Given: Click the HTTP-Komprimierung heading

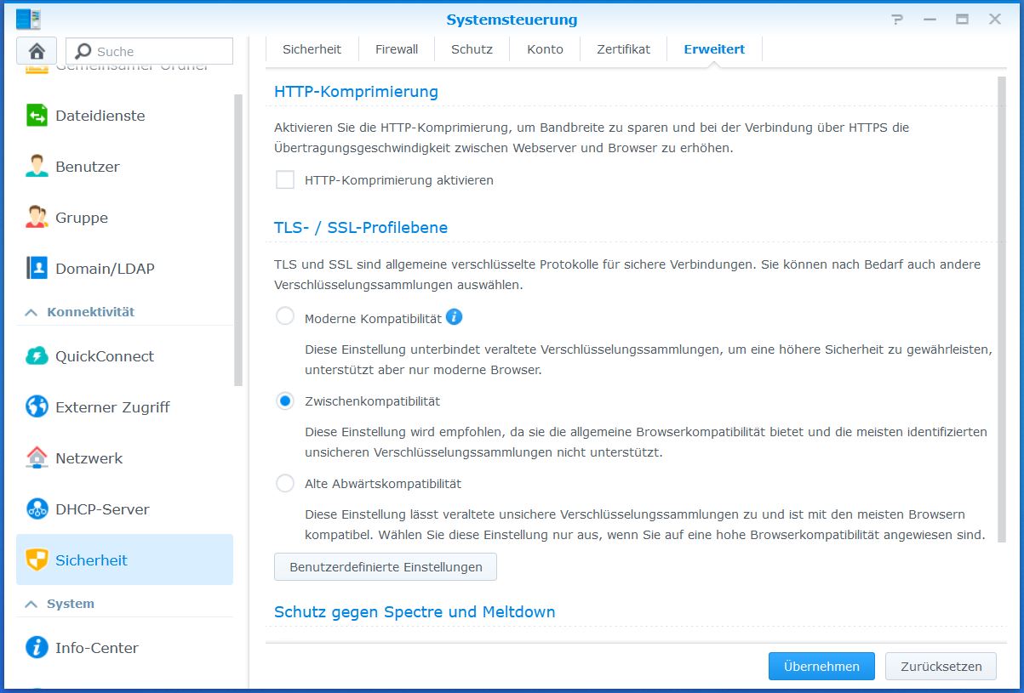Looking at the screenshot, I should click(356, 91).
